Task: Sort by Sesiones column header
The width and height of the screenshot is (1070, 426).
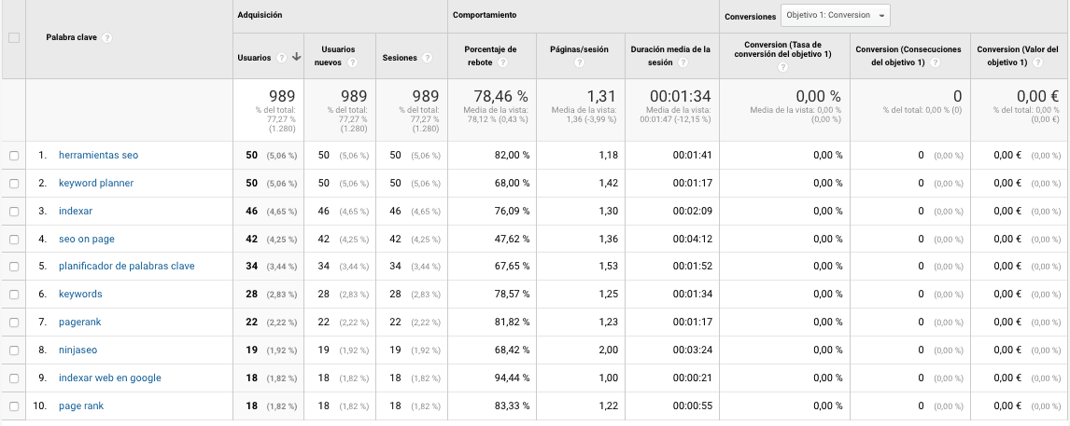Action: coord(400,58)
